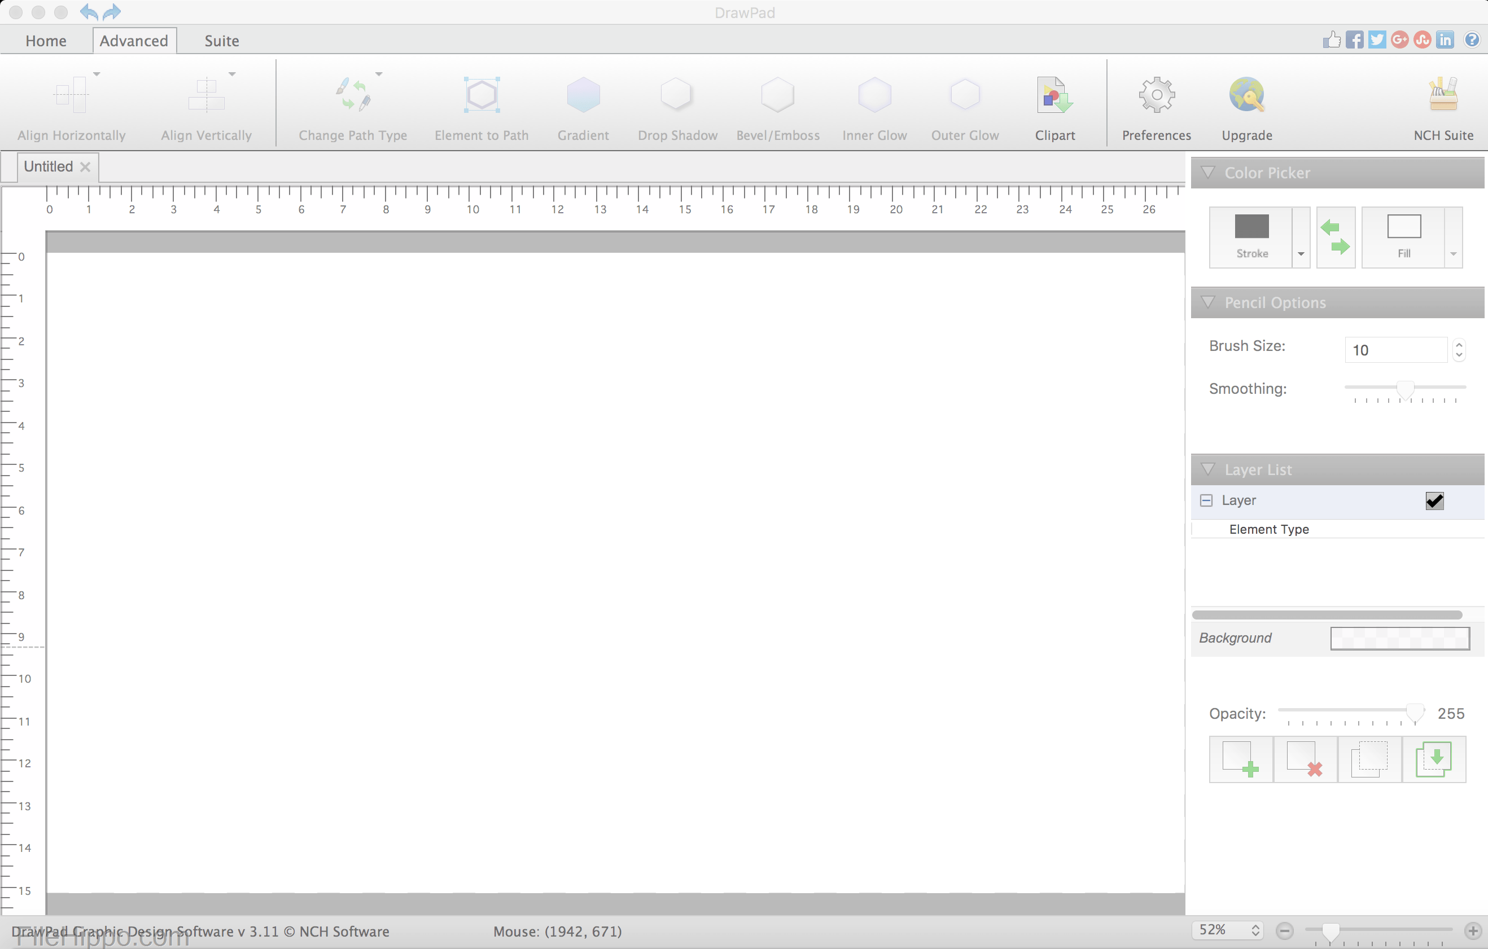Zoom out with the minus button
Screen dimensions: 1488x949
tap(1285, 930)
